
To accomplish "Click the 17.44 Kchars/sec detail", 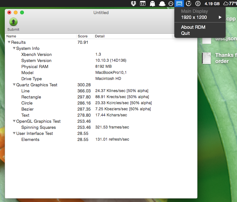I will tap(111, 115).
